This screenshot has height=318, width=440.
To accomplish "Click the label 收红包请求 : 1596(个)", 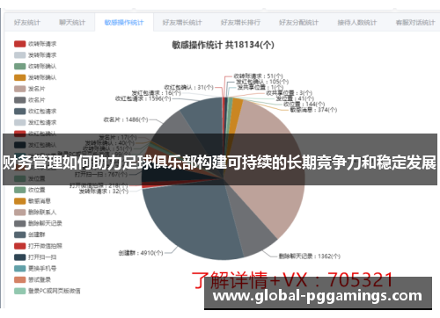I will pyautogui.click(x=143, y=98).
